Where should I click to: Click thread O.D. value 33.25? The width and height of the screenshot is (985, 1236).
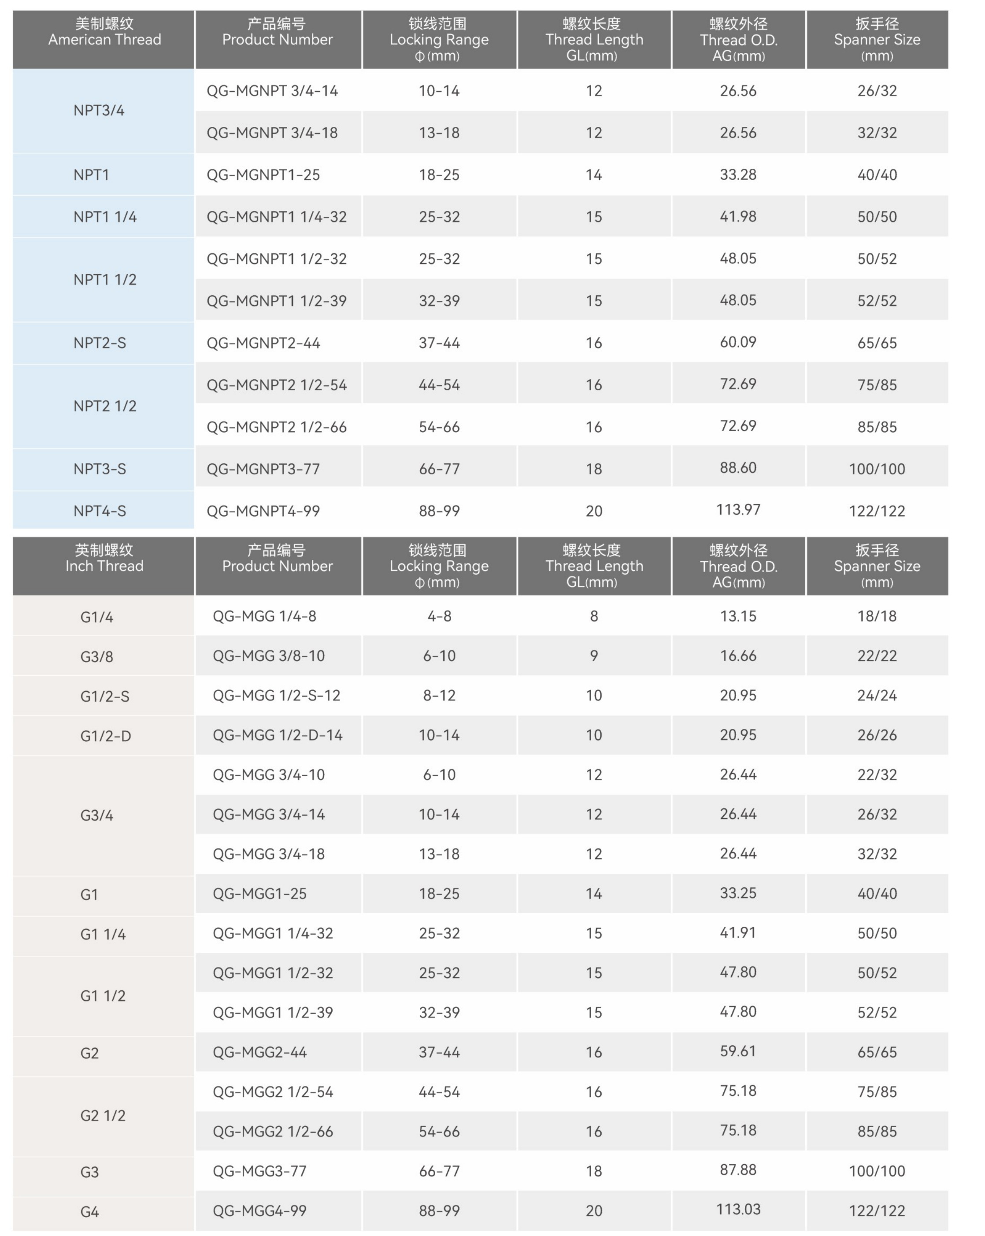(738, 893)
